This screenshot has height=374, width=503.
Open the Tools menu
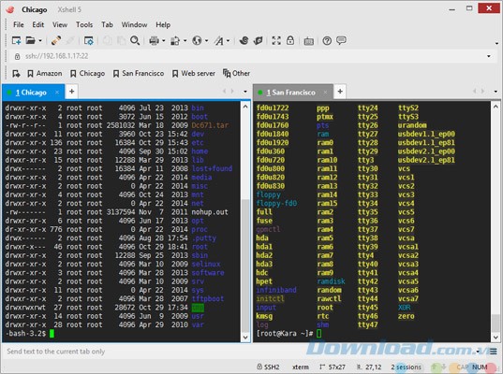click(x=84, y=24)
